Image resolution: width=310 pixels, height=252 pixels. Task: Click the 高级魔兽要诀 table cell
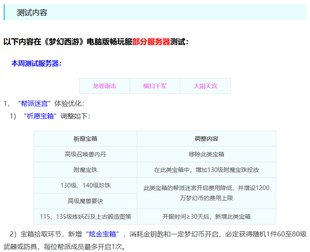pos(86,201)
